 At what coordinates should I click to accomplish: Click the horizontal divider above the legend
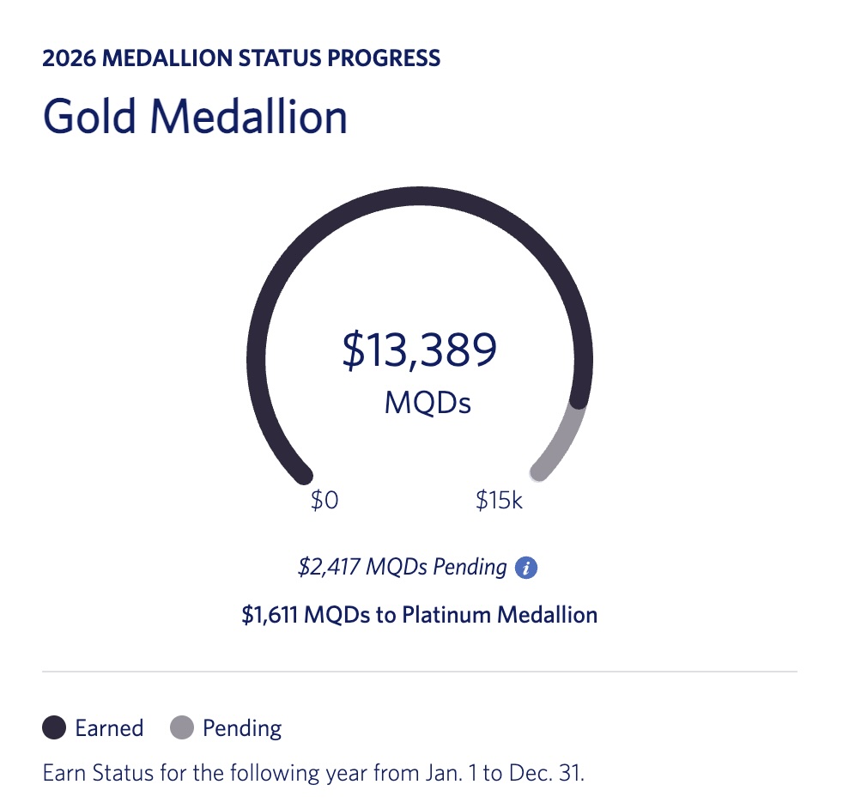coord(419,671)
